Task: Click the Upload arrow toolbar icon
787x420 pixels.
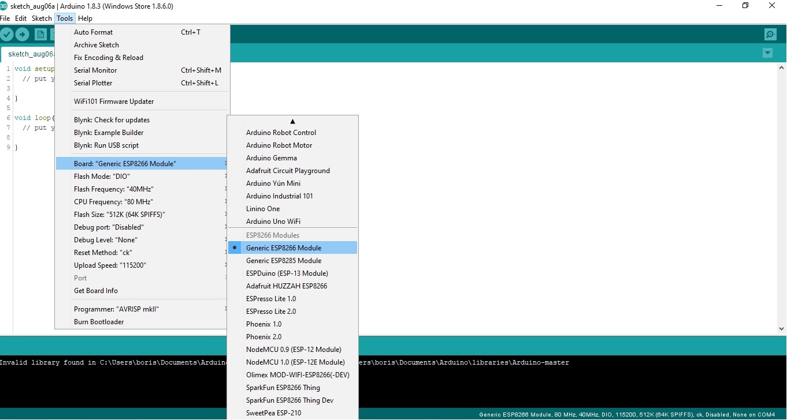Action: (x=22, y=34)
